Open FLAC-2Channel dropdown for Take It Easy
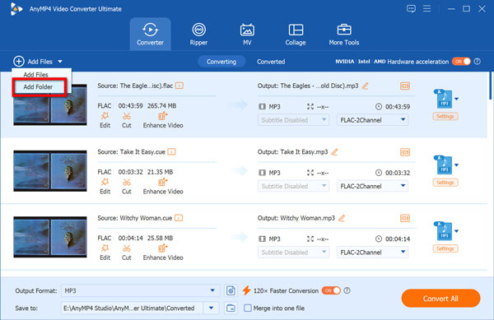The width and height of the screenshot is (494, 320). (x=372, y=186)
